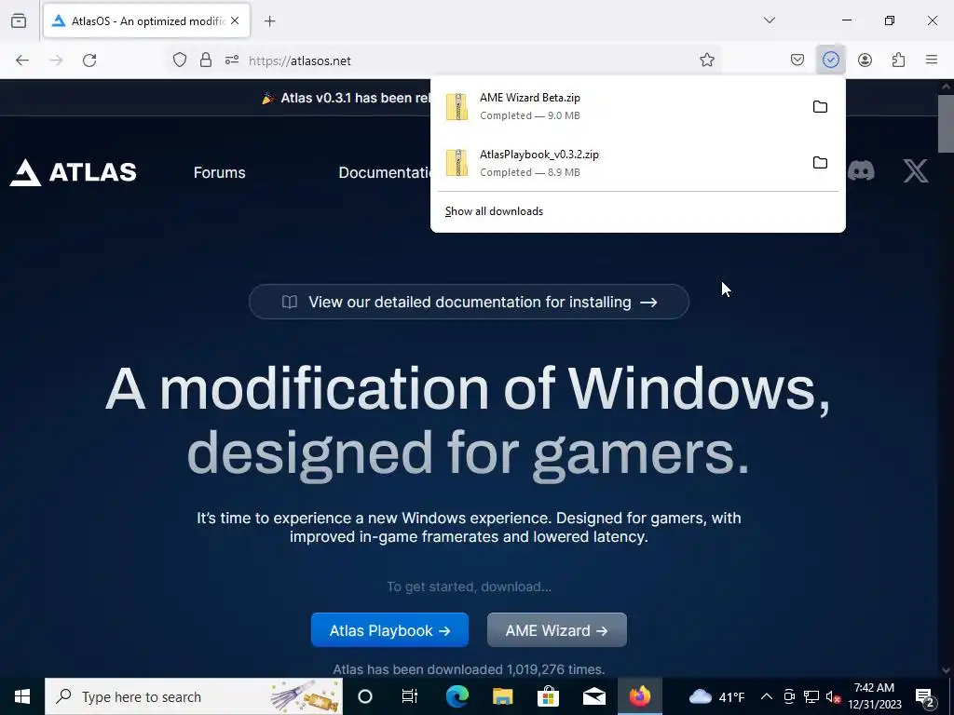Close the AtlasOS tab

click(235, 20)
